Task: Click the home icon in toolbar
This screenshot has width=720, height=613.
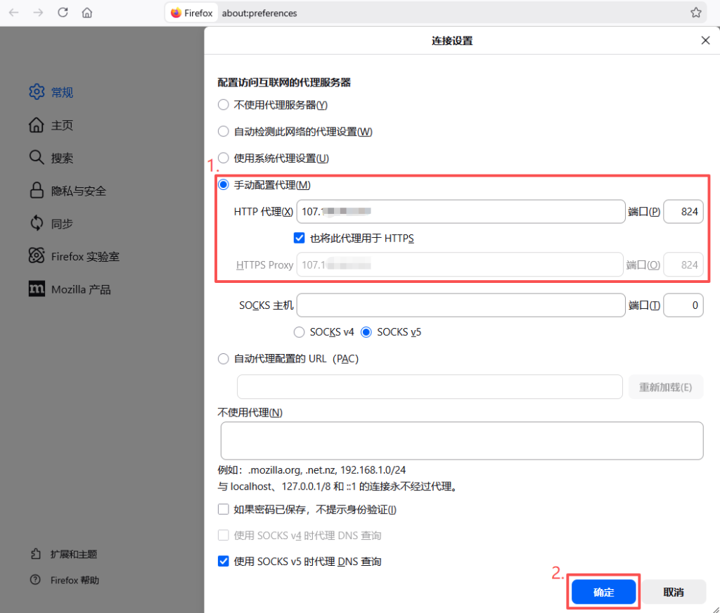Action: pyautogui.click(x=86, y=13)
